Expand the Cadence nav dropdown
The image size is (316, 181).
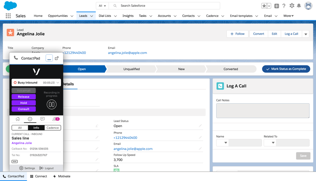223,16
